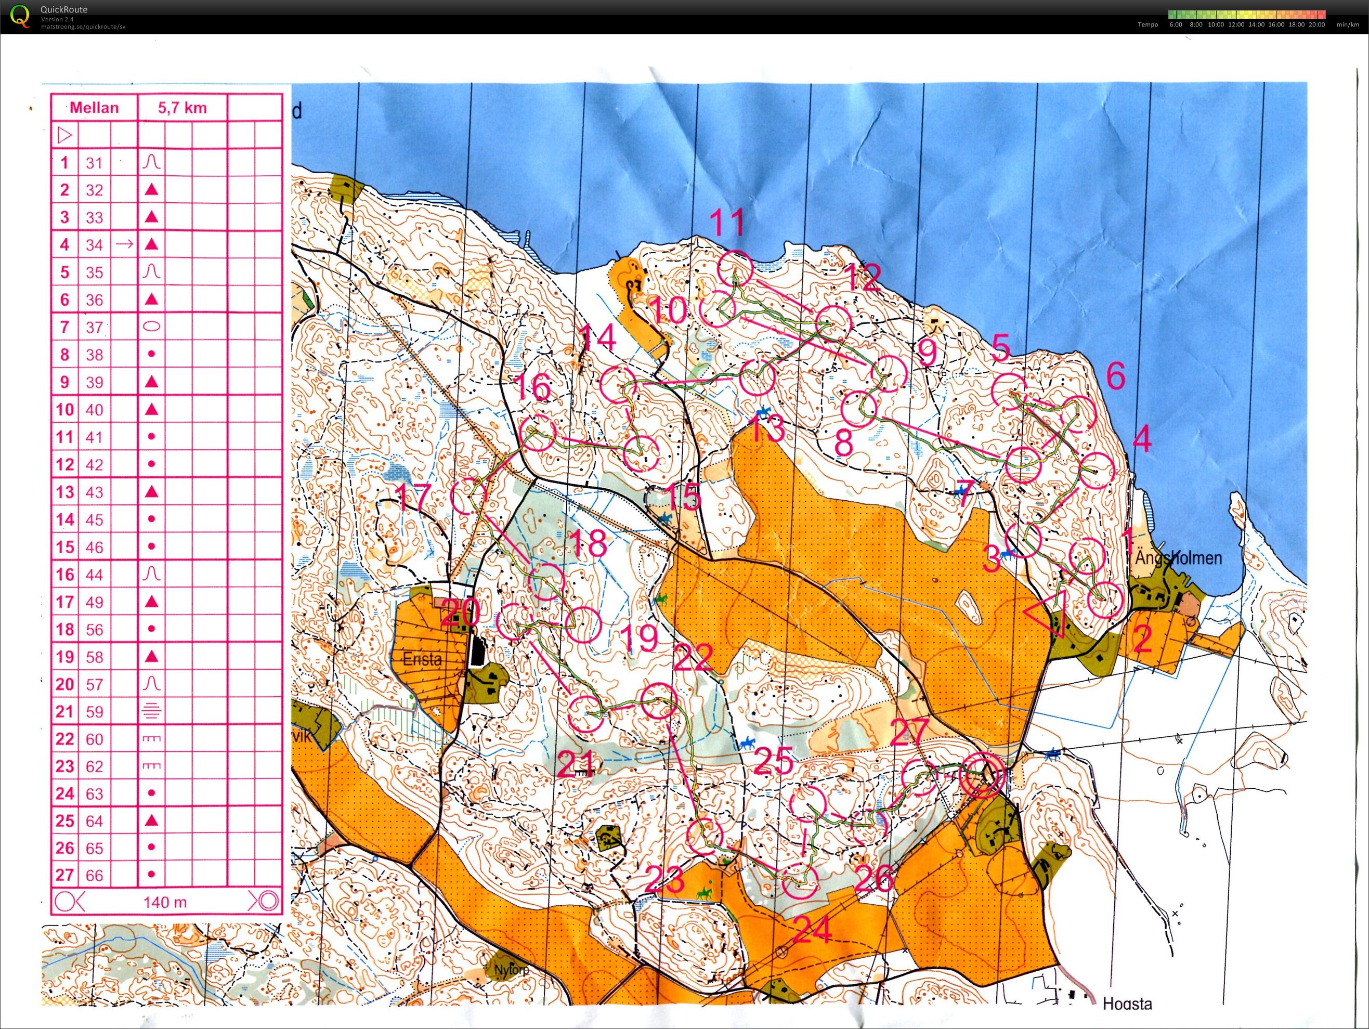Click the double-circle finish marker on map
The height and width of the screenshot is (1029, 1369).
(982, 775)
